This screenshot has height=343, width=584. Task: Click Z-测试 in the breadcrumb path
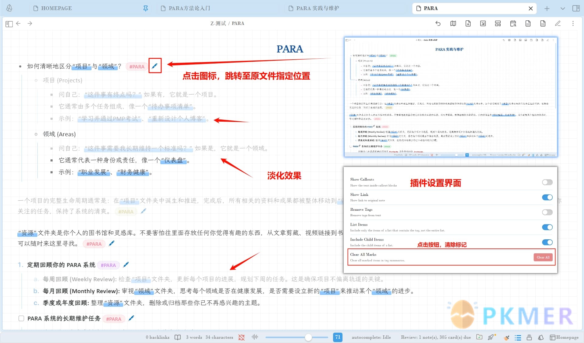218,23
